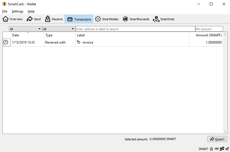Open the Send tab
The height and width of the screenshot is (152, 230).
pos(34,19)
